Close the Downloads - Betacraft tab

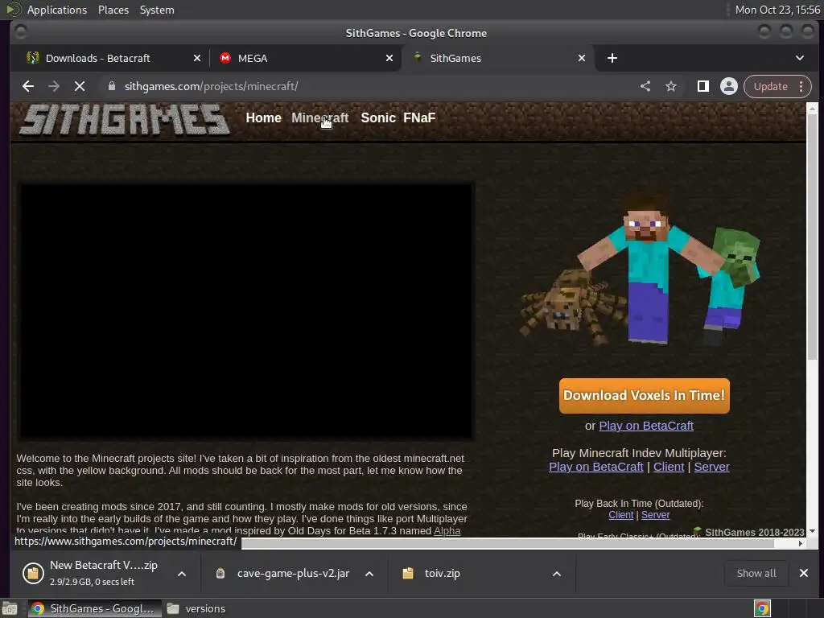[197, 58]
